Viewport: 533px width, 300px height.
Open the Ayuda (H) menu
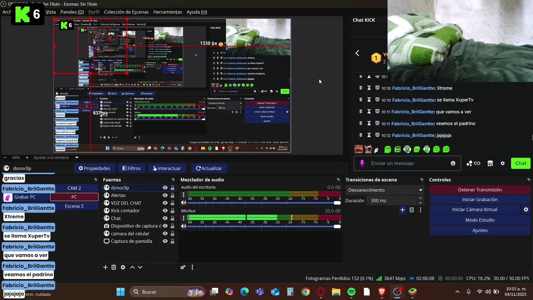(197, 12)
